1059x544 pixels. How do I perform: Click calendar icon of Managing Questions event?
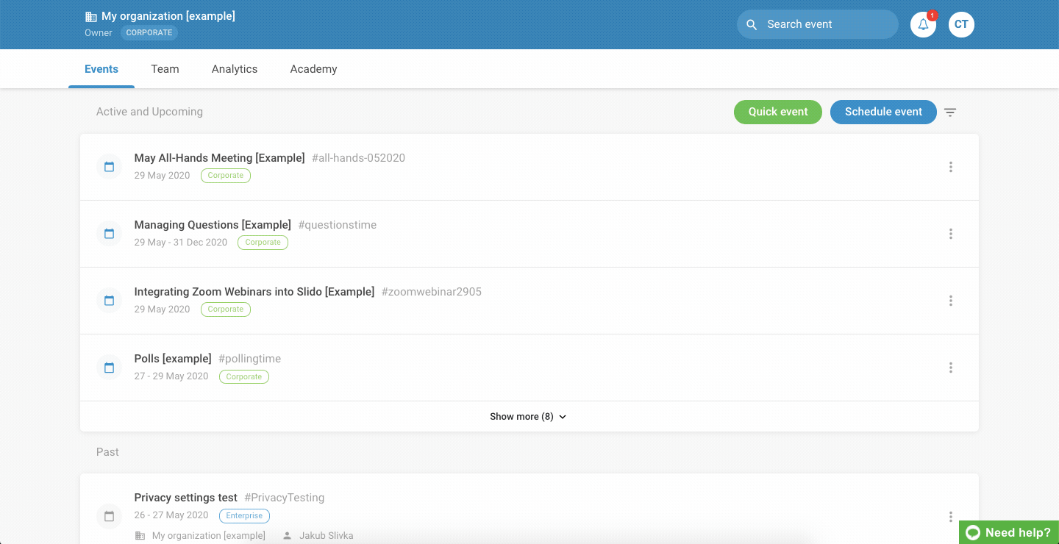[110, 234]
